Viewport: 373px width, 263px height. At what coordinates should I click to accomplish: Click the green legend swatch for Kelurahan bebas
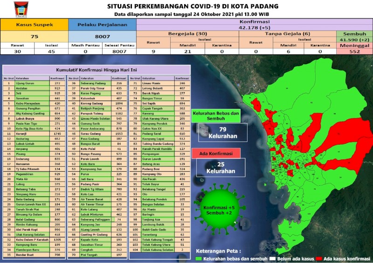click(x=199, y=259)
